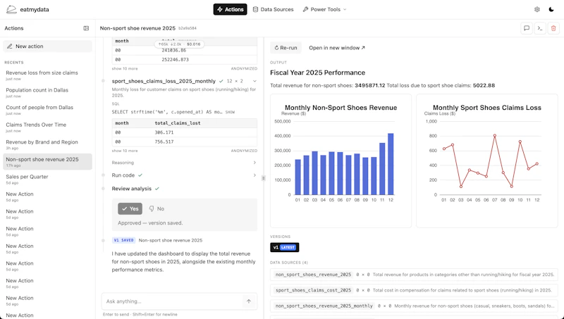Click the V1 SAVED badge

coord(123,240)
